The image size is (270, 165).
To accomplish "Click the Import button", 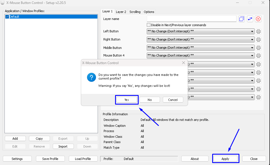I will (63, 146).
